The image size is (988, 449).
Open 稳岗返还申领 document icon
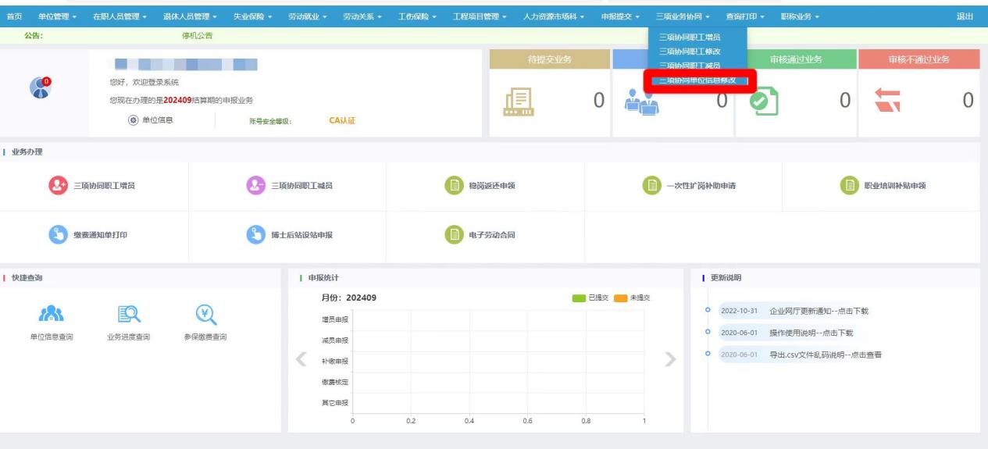(454, 185)
